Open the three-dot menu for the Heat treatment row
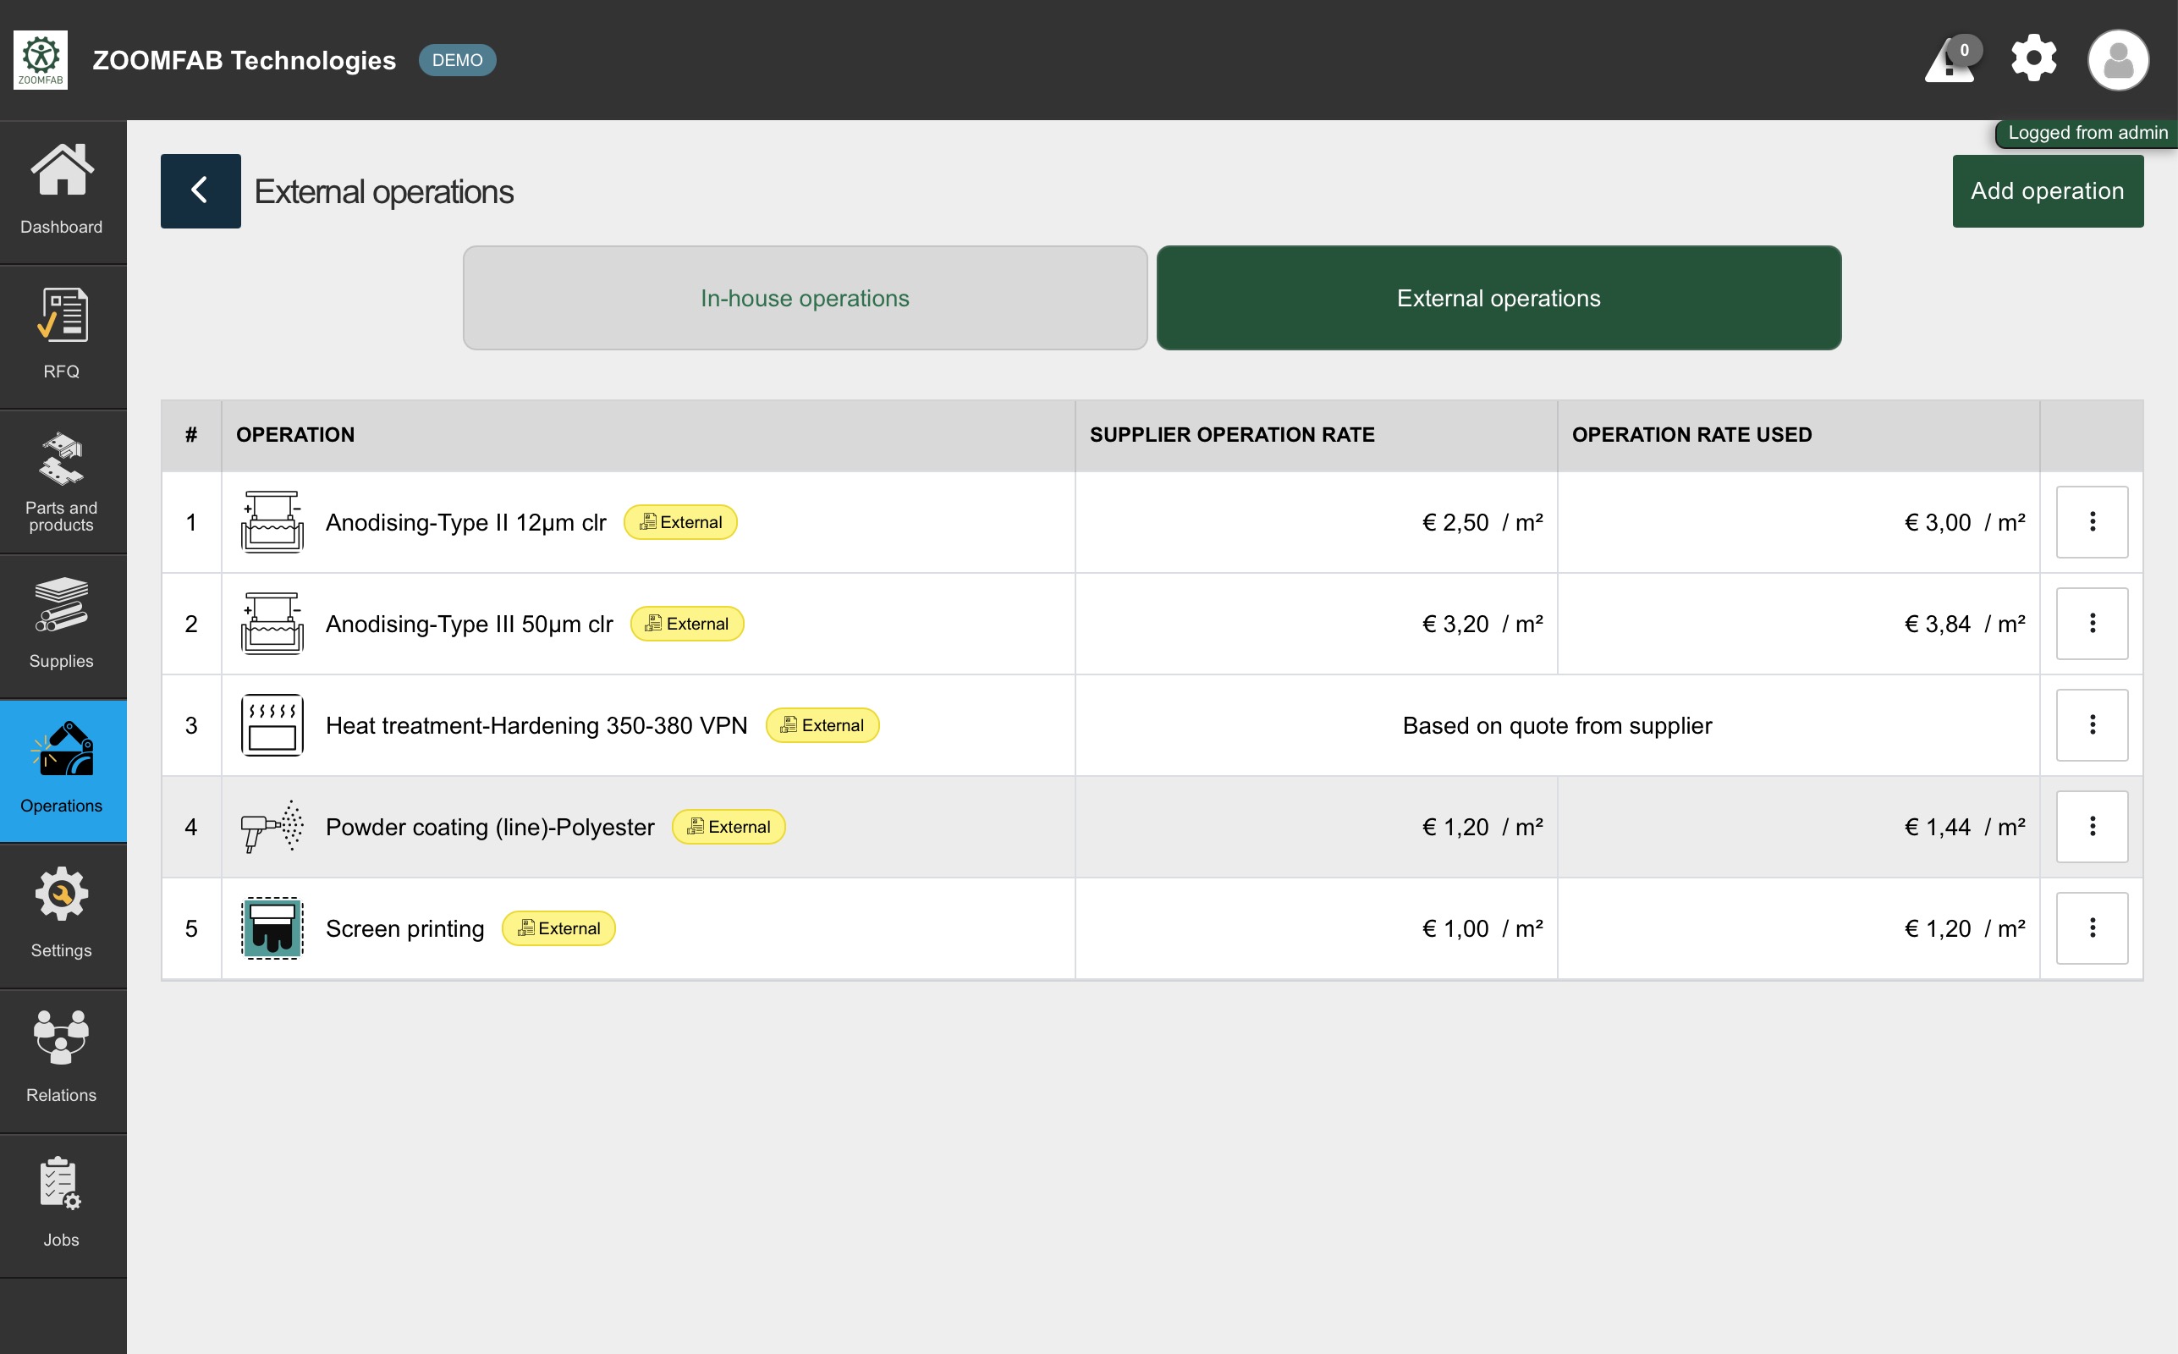2178x1354 pixels. pyautogui.click(x=2091, y=725)
